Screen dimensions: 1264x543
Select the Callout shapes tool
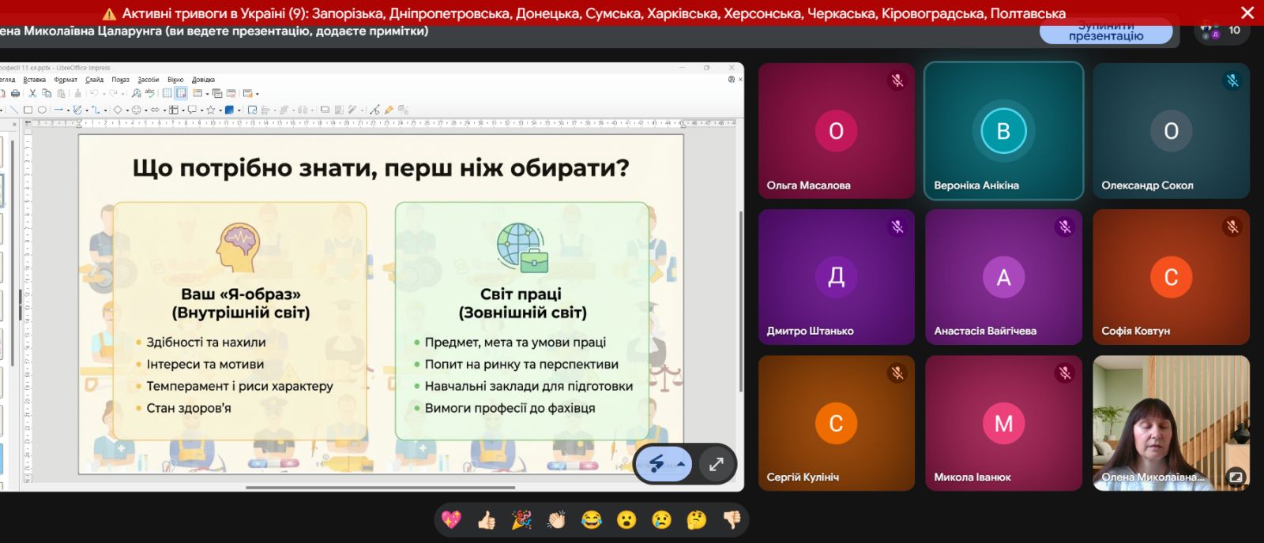click(x=192, y=110)
